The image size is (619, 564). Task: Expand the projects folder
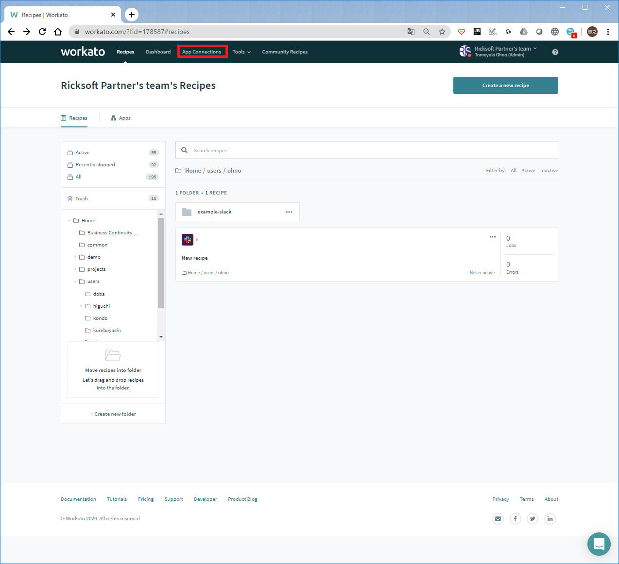click(75, 269)
